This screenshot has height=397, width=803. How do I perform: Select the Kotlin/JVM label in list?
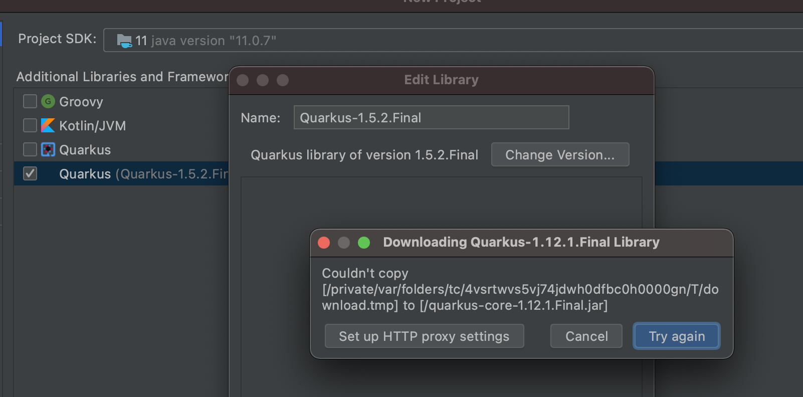pos(93,126)
